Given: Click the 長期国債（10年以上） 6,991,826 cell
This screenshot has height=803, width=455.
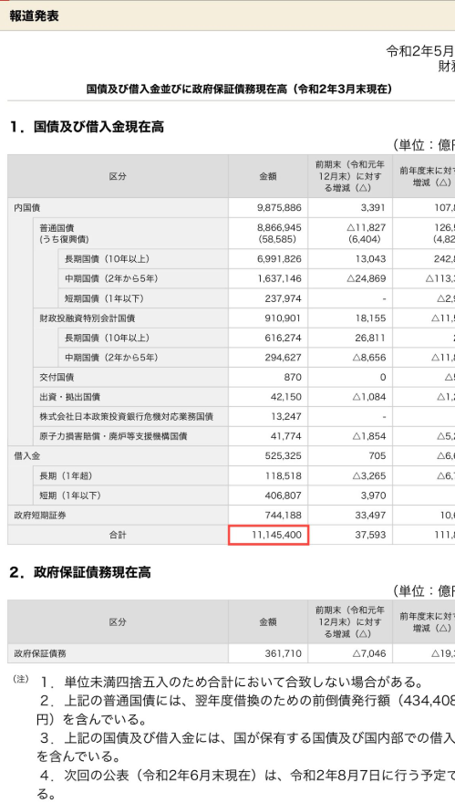Looking at the screenshot, I should 268,258.
